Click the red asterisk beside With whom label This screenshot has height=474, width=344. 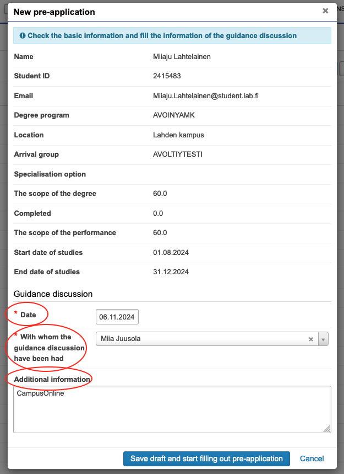[16, 335]
